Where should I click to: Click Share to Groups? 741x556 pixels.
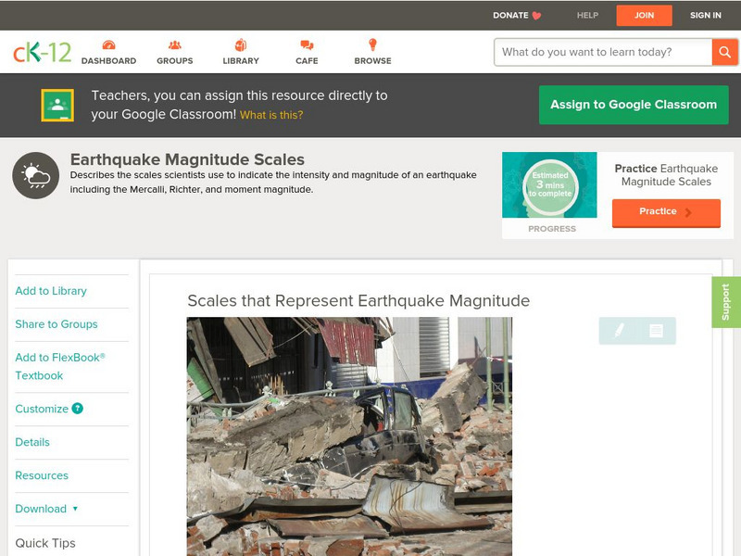pyautogui.click(x=57, y=324)
